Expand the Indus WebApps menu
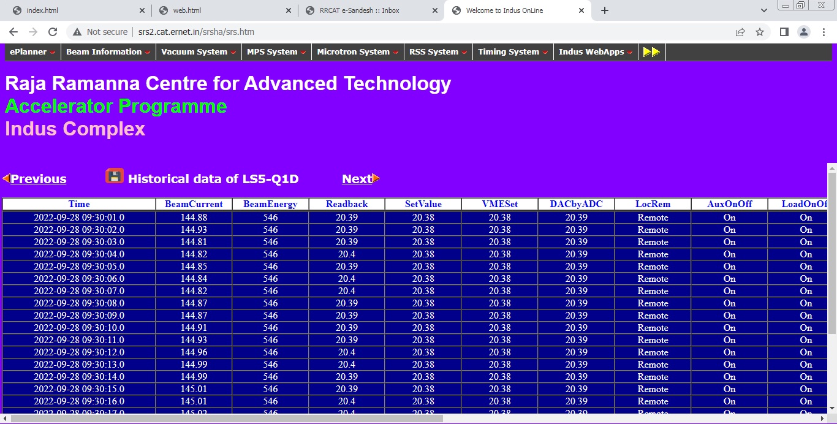The height and width of the screenshot is (424, 837). 596,52
